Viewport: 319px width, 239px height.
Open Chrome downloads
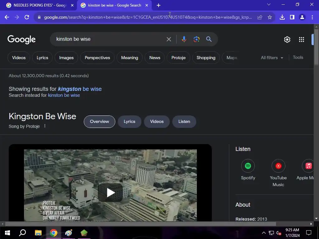point(282,17)
